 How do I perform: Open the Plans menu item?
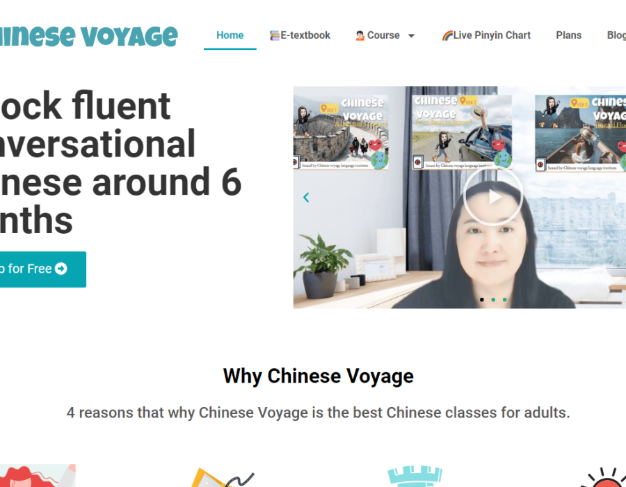[568, 35]
